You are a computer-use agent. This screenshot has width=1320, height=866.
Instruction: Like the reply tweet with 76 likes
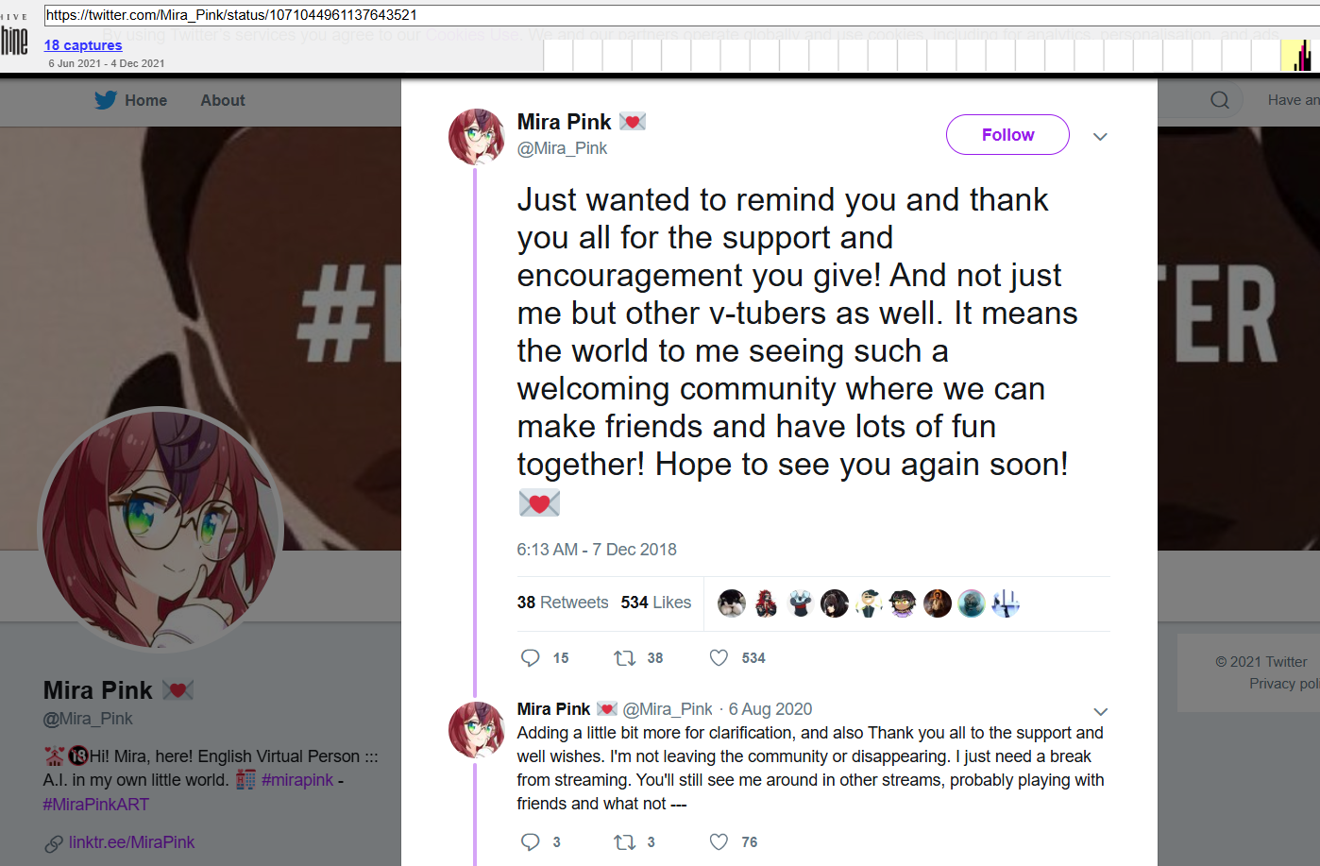tap(719, 842)
